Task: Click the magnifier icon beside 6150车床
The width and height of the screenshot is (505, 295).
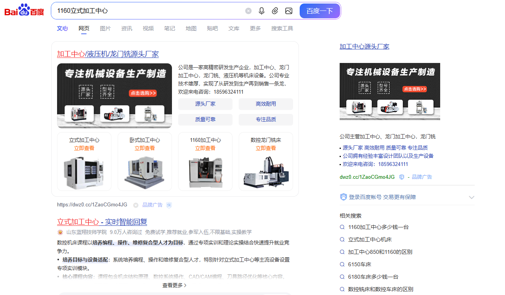Action: (342, 264)
